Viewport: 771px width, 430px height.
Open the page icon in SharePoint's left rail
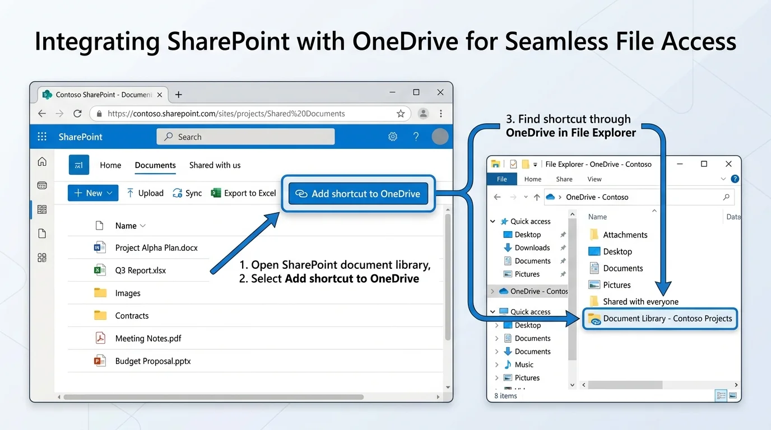42,233
